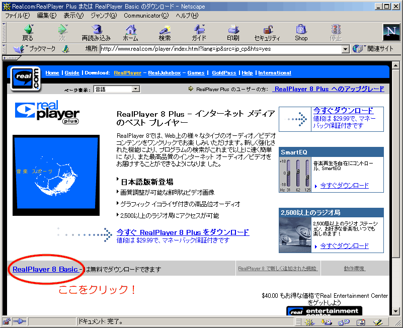
Task: Click the scrollbar down arrow
Action: pyautogui.click(x=396, y=311)
